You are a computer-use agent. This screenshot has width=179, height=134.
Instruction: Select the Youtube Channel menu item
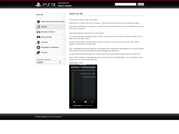click(x=50, y=32)
